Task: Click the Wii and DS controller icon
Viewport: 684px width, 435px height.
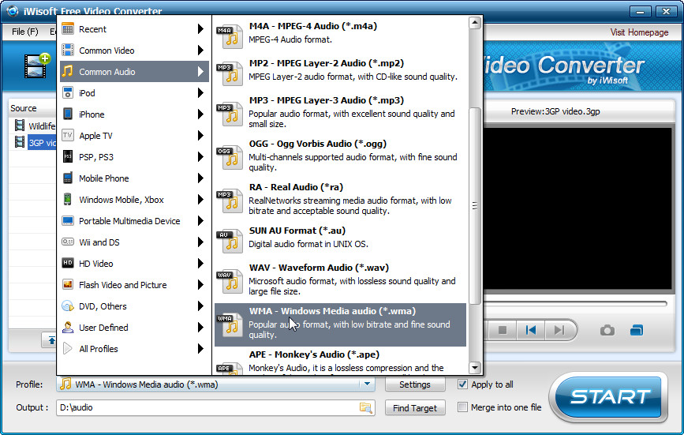Action: tap(68, 242)
